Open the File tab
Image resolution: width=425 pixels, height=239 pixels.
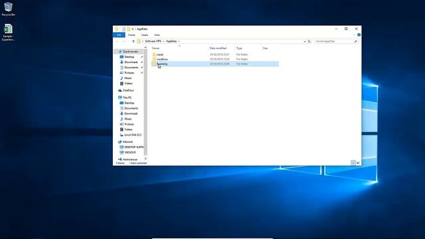(x=119, y=35)
